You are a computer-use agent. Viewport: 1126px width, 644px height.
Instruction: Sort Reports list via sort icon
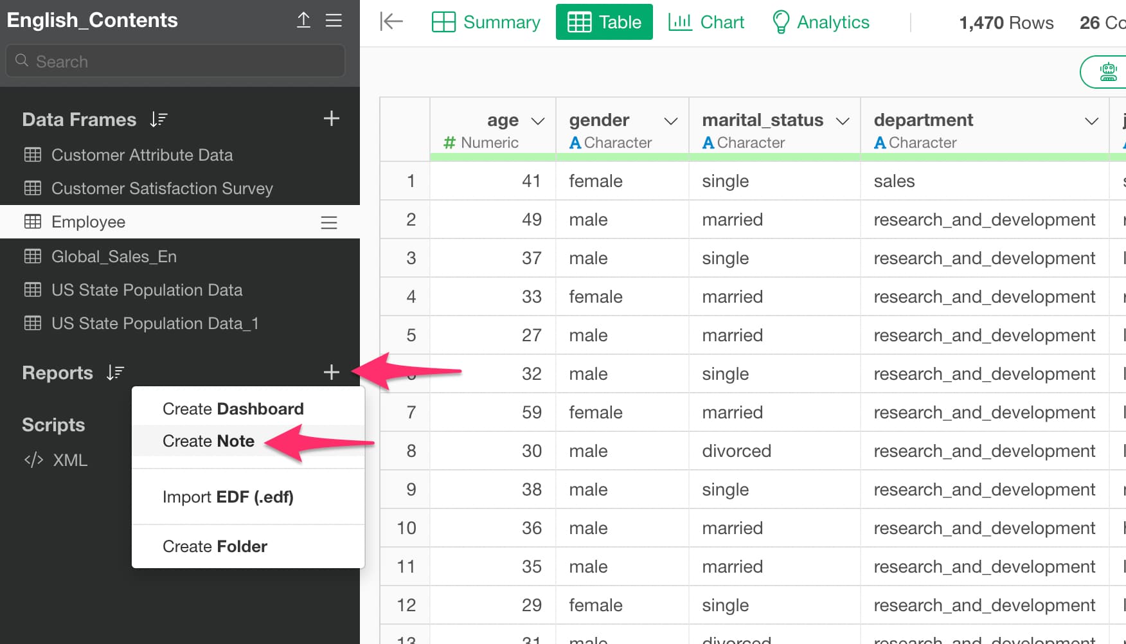tap(115, 373)
